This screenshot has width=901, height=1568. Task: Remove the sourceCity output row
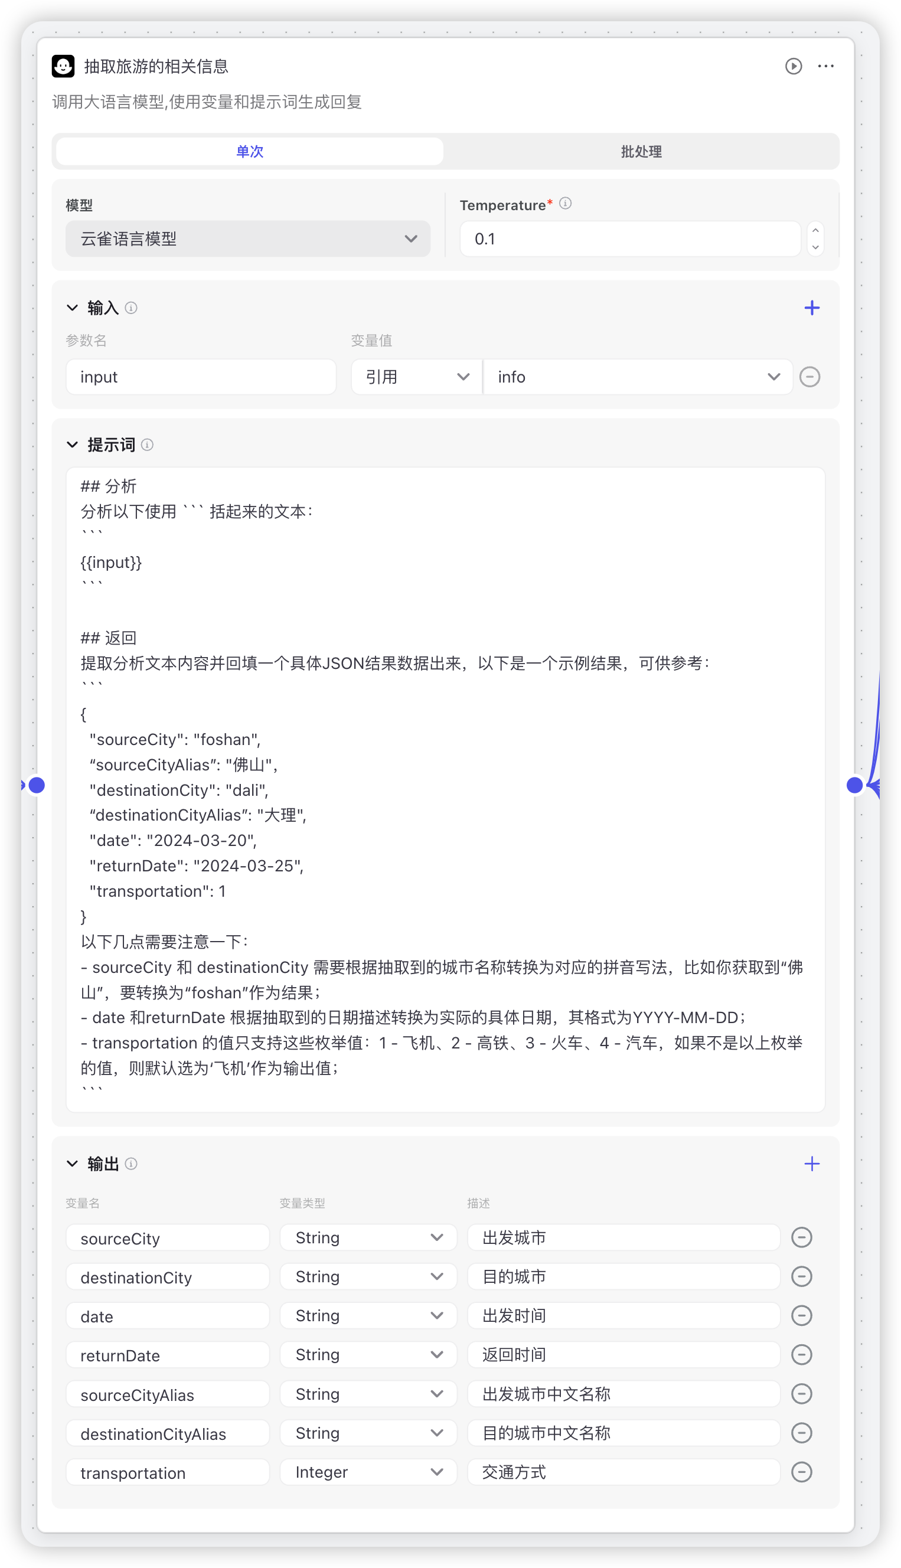[x=801, y=1239]
